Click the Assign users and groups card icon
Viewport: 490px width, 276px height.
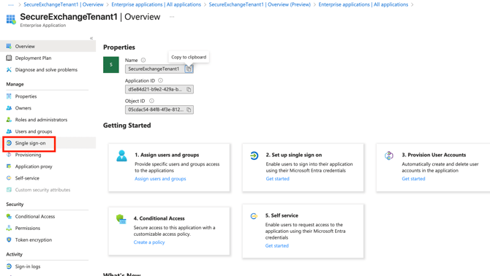pos(121,156)
